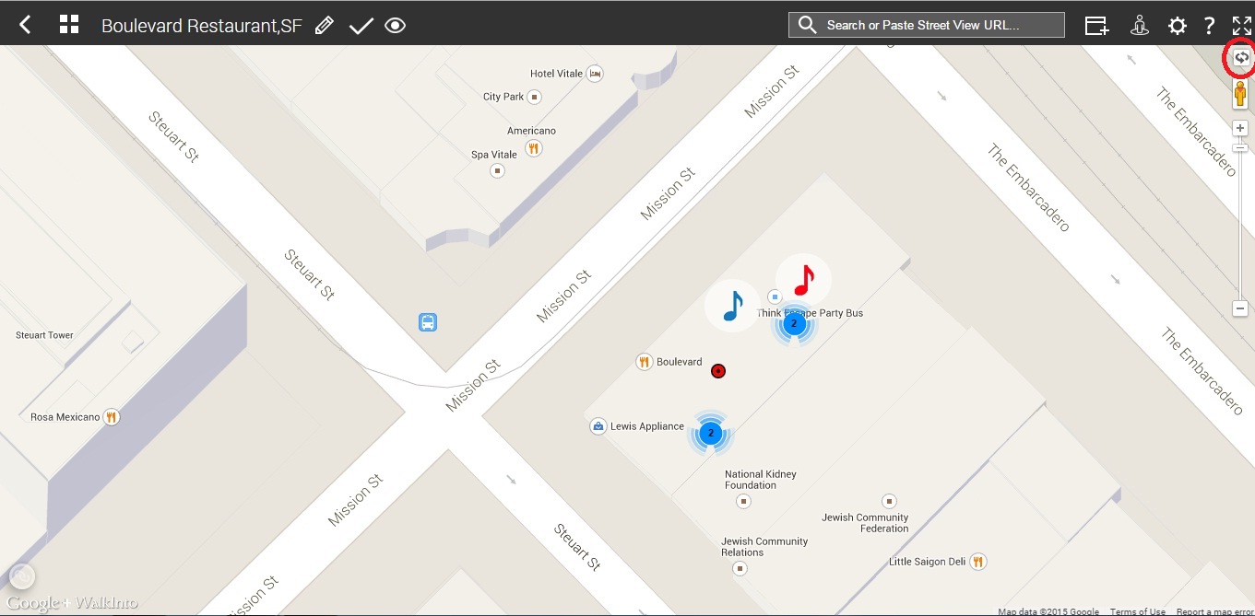Open help question mark
The height and width of the screenshot is (616, 1255).
point(1209,26)
